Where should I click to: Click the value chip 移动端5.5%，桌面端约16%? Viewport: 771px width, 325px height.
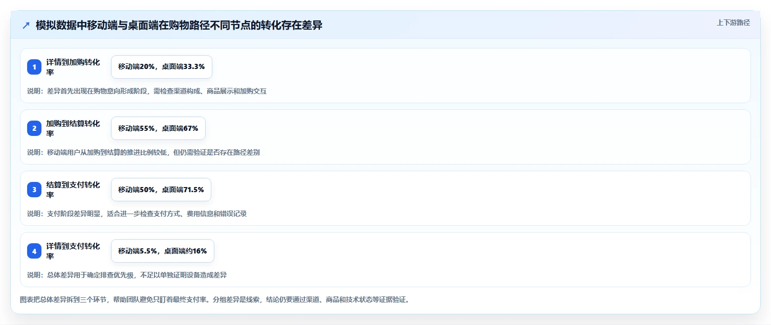(163, 251)
